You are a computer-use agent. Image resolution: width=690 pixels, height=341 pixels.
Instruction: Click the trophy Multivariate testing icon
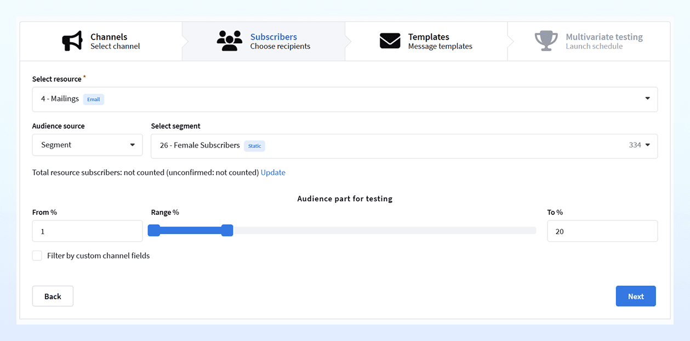[546, 41]
